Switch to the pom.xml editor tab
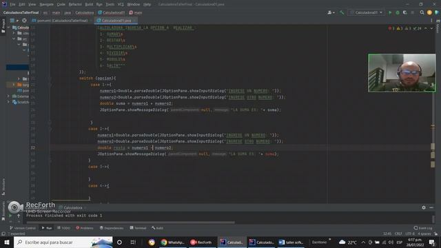This screenshot has height=248, width=441. coord(60,21)
